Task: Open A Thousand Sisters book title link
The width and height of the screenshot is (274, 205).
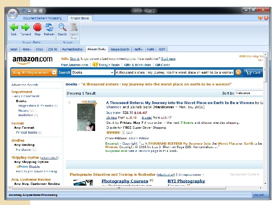Action: coord(180,102)
